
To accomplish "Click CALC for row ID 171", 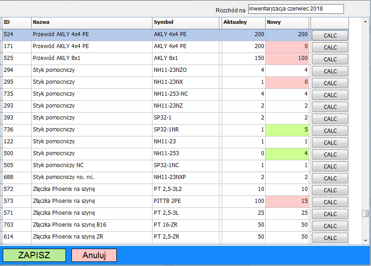I will (330, 47).
